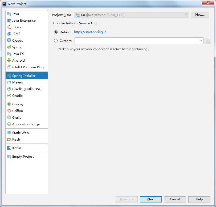Click the Spring leaf icon
The image size is (216, 207).
(9, 47)
